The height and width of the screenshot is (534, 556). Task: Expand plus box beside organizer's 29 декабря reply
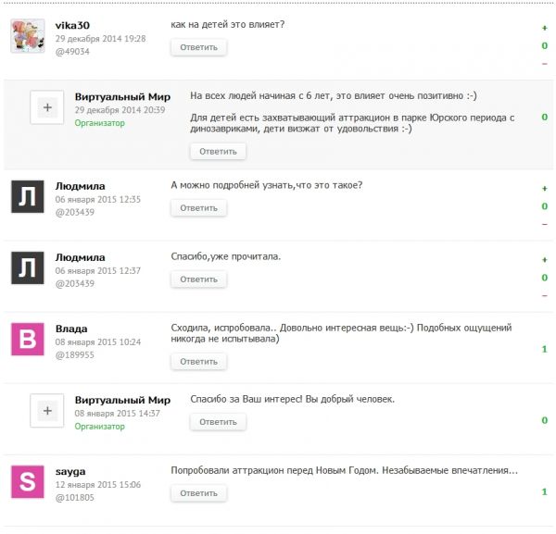click(46, 107)
